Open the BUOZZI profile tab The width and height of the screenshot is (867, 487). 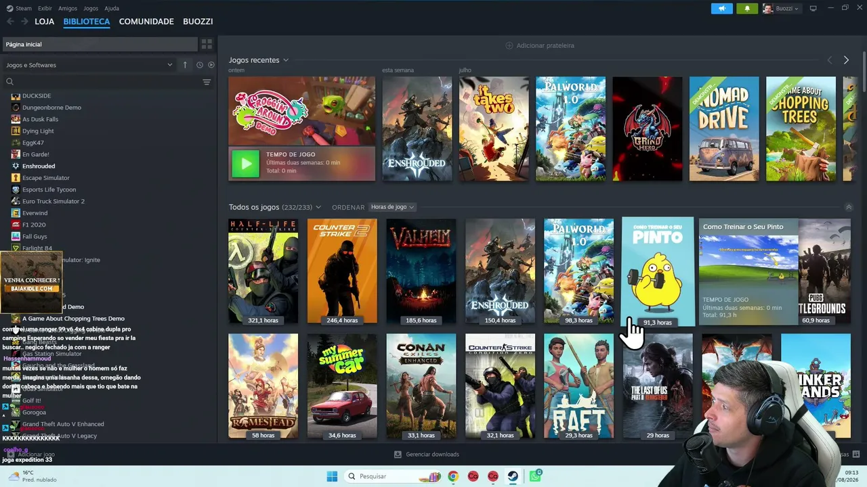click(x=198, y=22)
